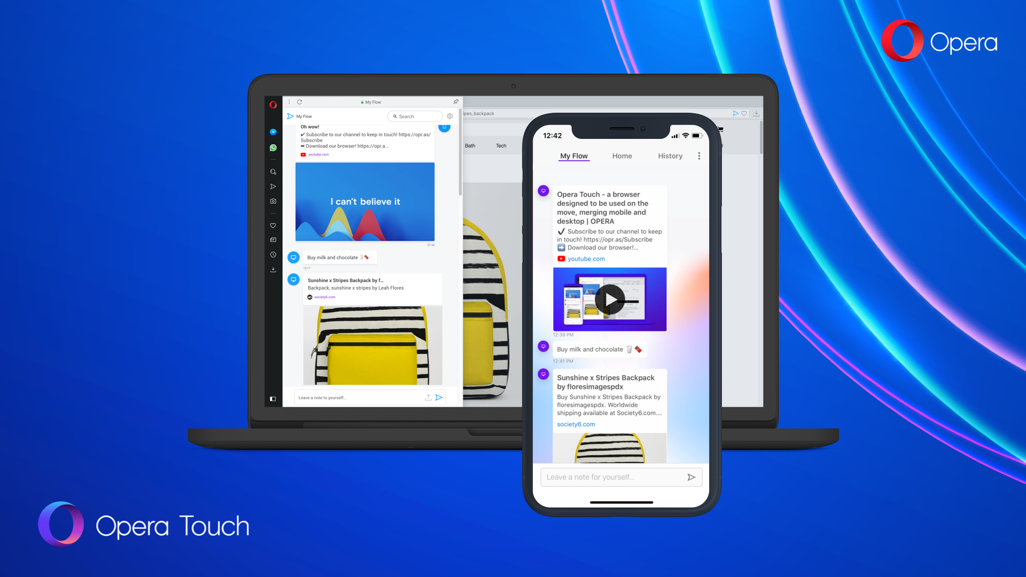Click the three-dot menu on mobile

[x=698, y=155]
